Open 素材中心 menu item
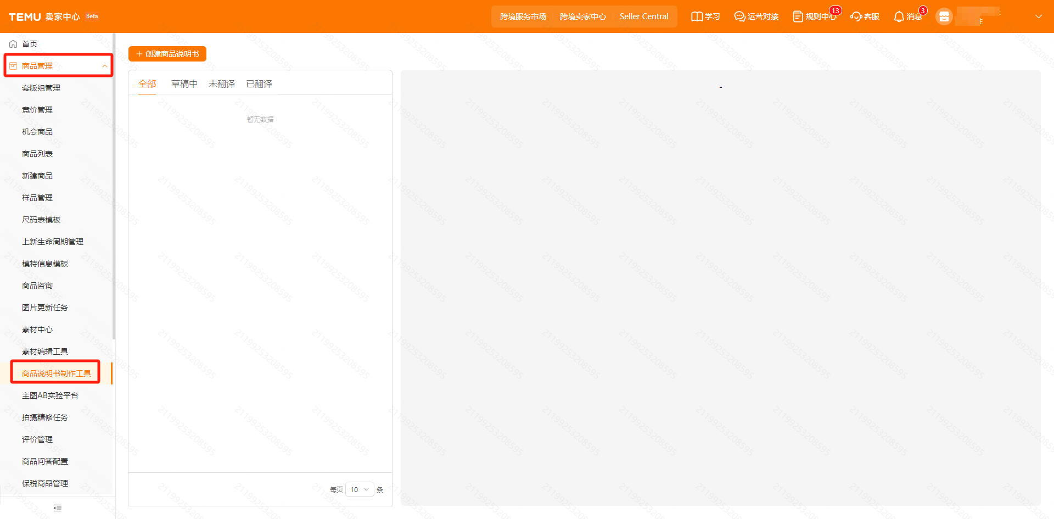1054x519 pixels. [37, 330]
